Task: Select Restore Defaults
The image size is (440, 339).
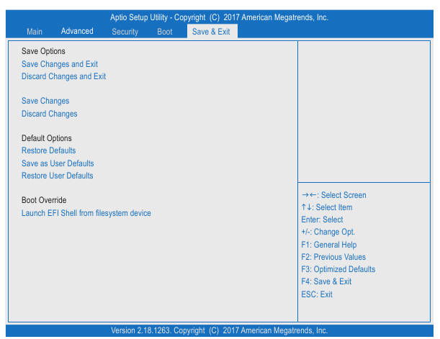Action: pyautogui.click(x=48, y=150)
